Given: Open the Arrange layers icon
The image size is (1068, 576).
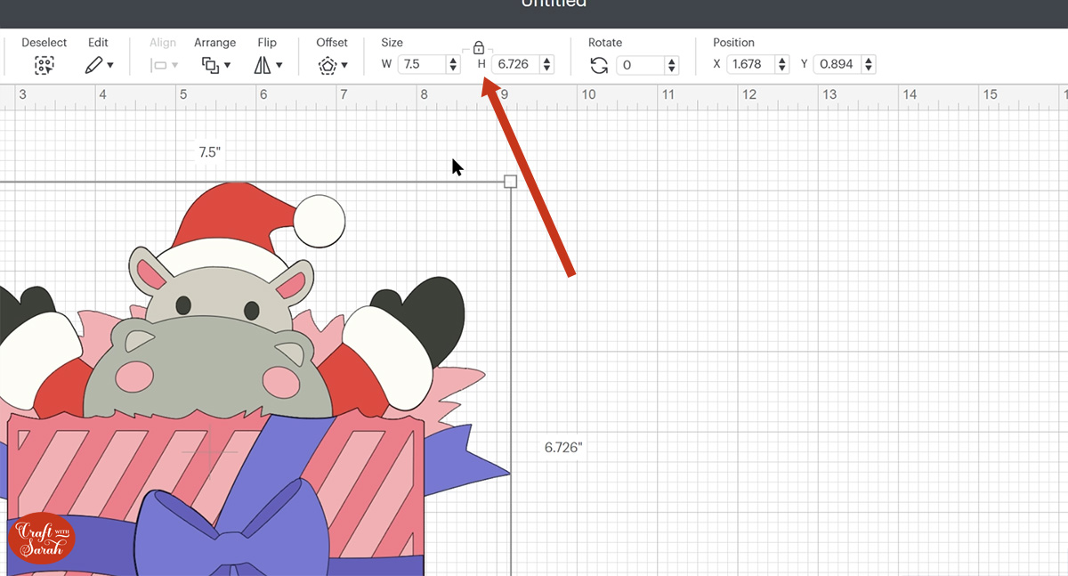Looking at the screenshot, I should [x=211, y=65].
